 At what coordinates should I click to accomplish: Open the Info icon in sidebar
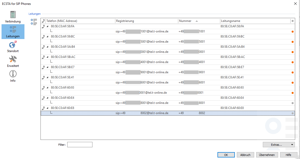(13, 74)
